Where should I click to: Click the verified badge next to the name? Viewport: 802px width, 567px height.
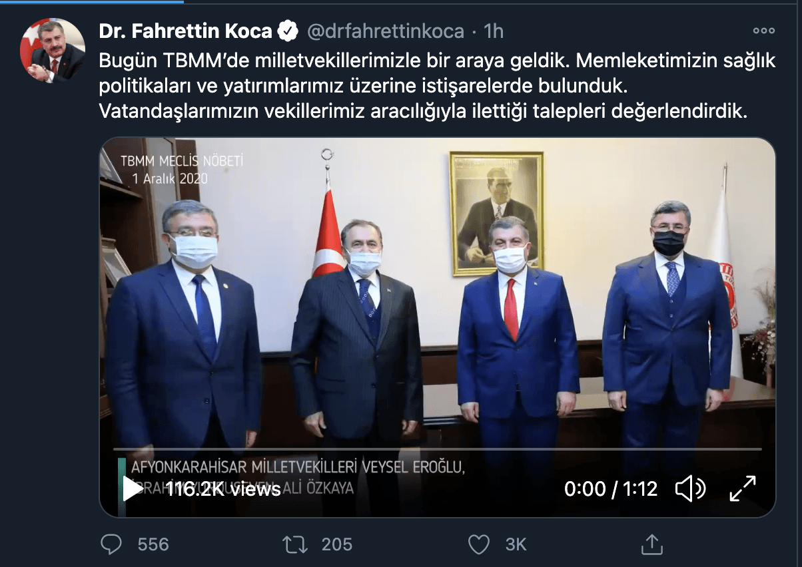coord(288,31)
